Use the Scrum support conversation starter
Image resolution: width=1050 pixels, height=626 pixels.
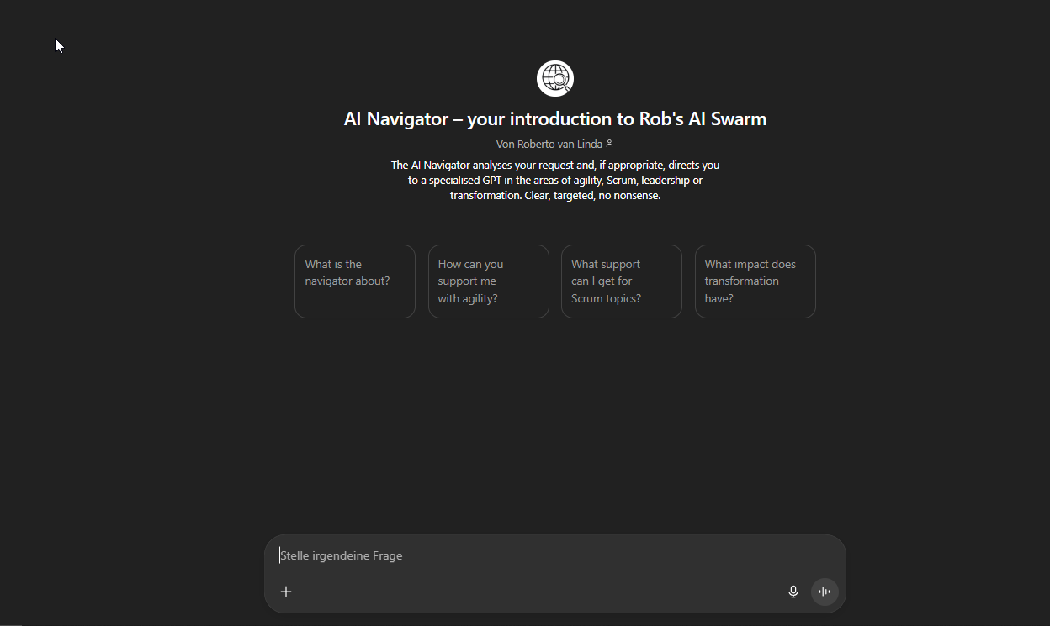(x=621, y=281)
